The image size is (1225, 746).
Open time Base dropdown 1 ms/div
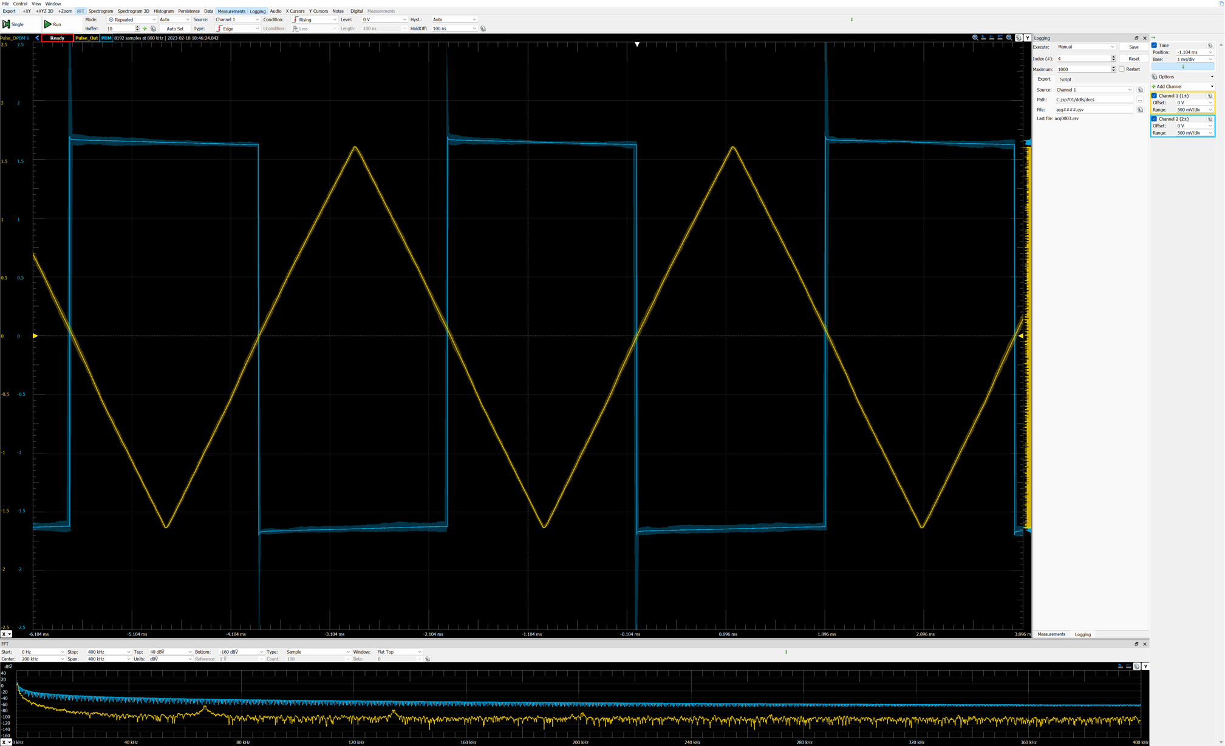coord(1195,59)
